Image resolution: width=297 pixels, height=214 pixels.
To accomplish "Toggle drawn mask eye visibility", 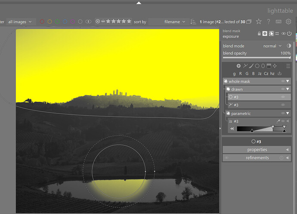I will [x=283, y=89].
